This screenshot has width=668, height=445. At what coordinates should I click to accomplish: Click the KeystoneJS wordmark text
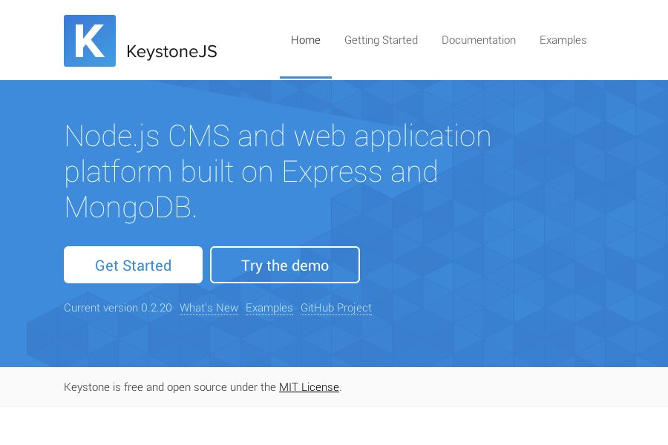pos(172,51)
